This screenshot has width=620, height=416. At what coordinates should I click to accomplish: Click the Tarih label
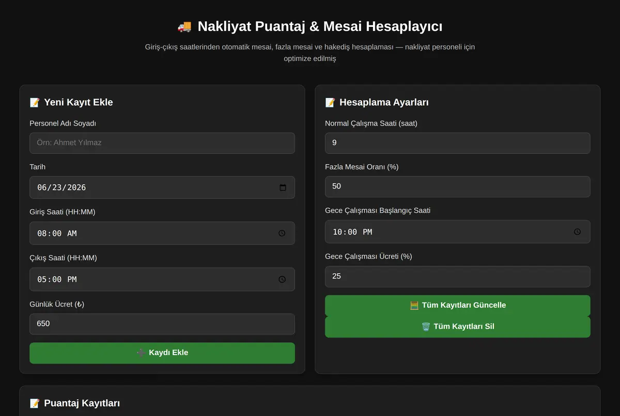point(37,167)
